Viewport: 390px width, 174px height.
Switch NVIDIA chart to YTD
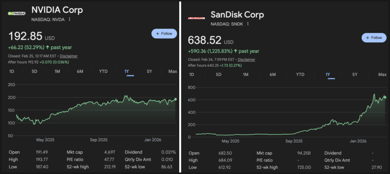point(103,72)
